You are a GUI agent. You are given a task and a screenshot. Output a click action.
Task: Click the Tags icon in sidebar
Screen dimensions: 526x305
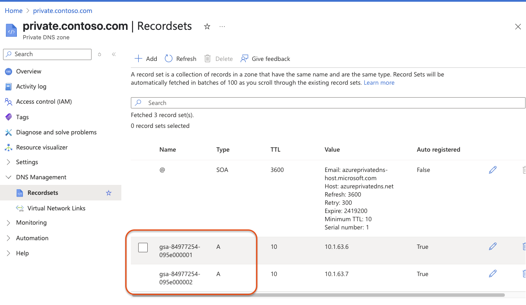[8, 117]
